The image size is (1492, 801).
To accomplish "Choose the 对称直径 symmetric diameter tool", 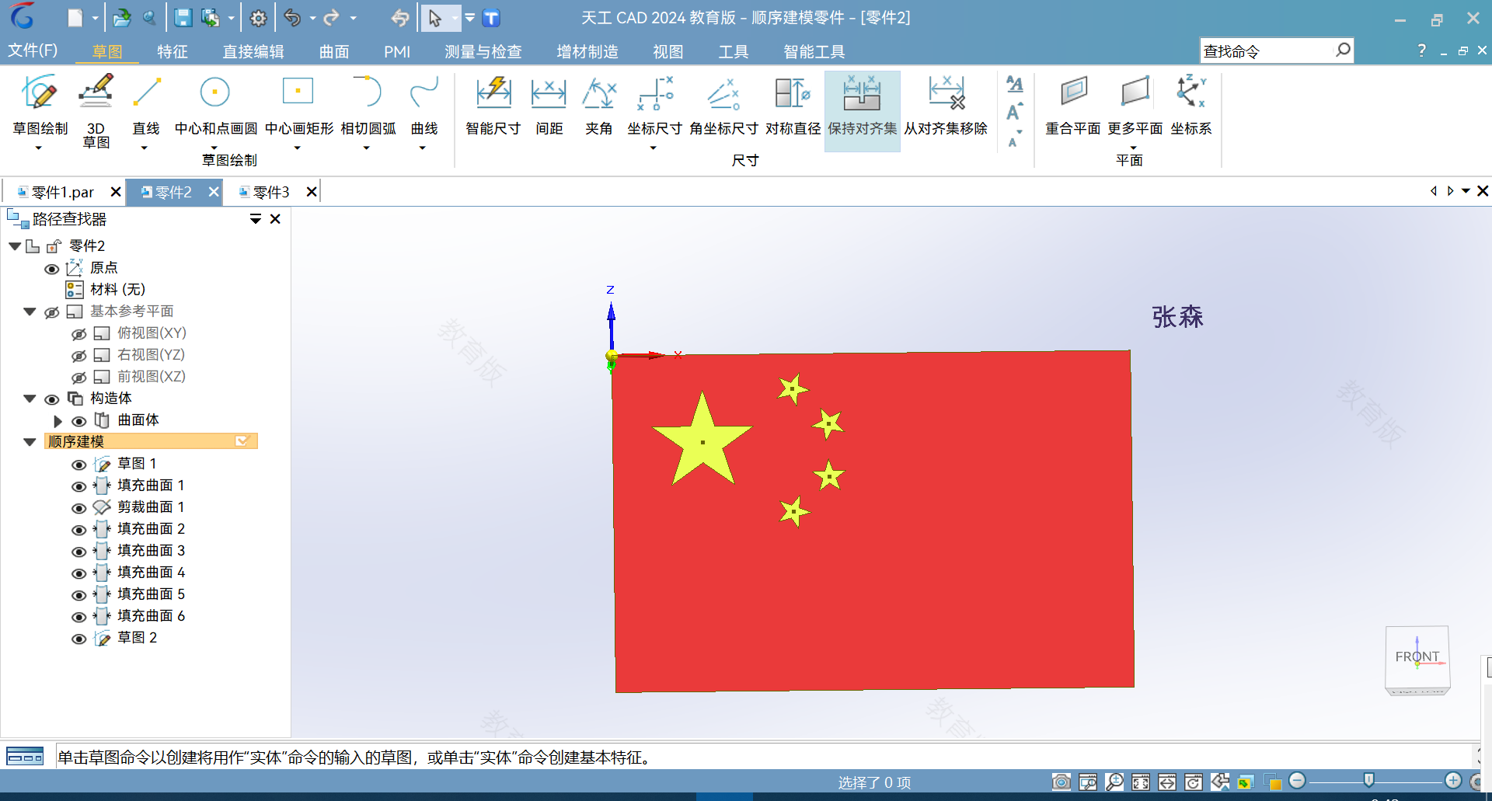I will click(793, 106).
